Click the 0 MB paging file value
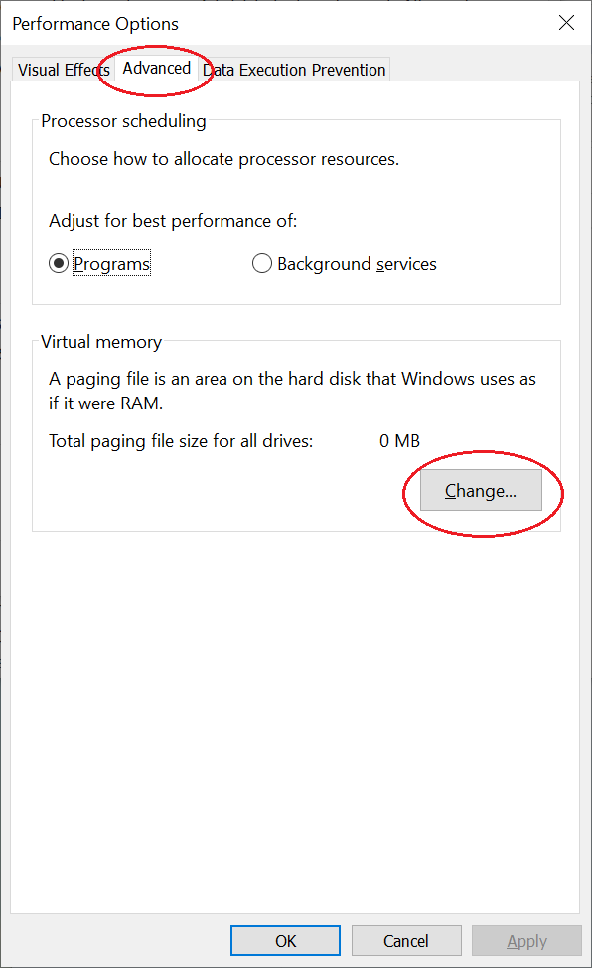 tap(400, 441)
